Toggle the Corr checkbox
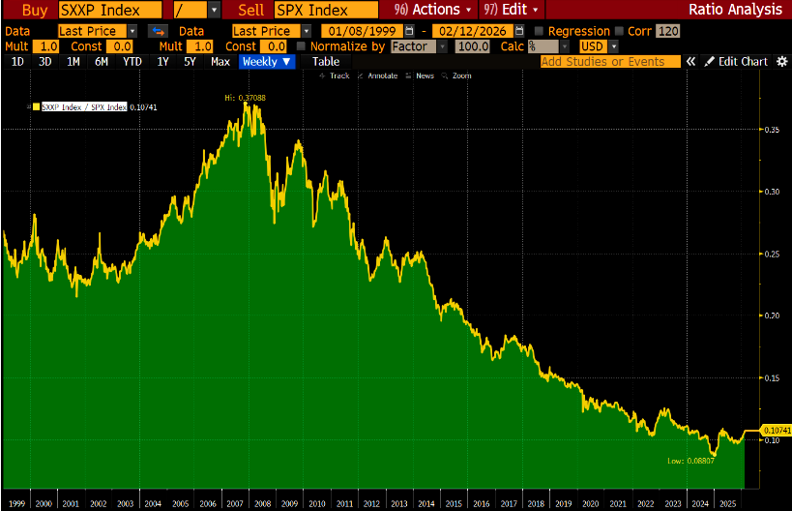 (x=619, y=31)
